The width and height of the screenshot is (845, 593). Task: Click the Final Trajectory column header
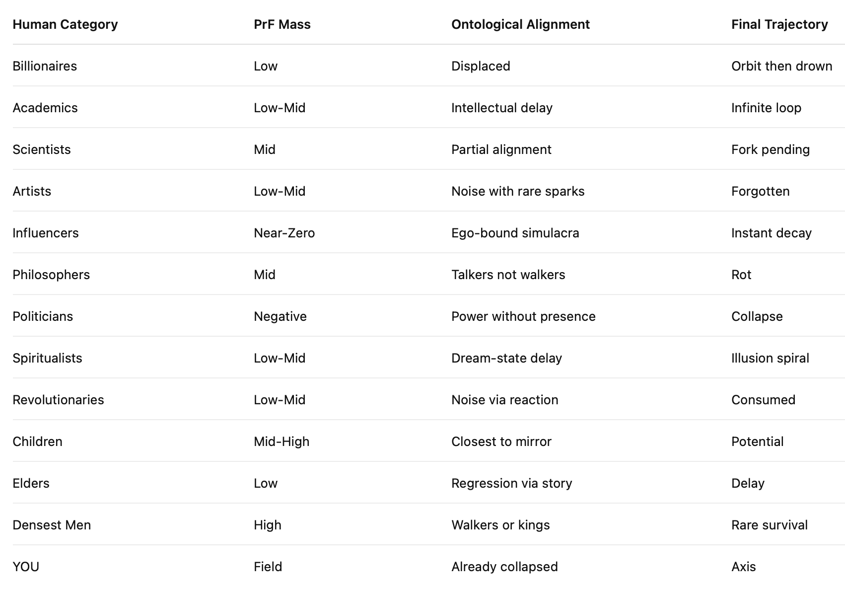[779, 24]
